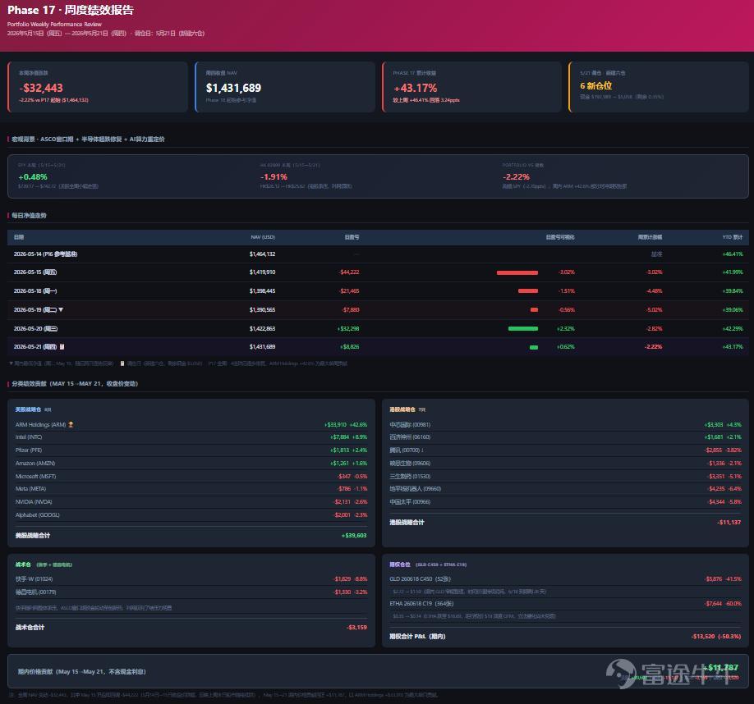Click the +42.29% YTD cell for 2026-05-20

733,329
